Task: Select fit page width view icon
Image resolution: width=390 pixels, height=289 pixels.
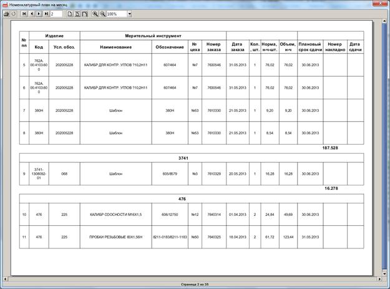Action: click(x=77, y=14)
